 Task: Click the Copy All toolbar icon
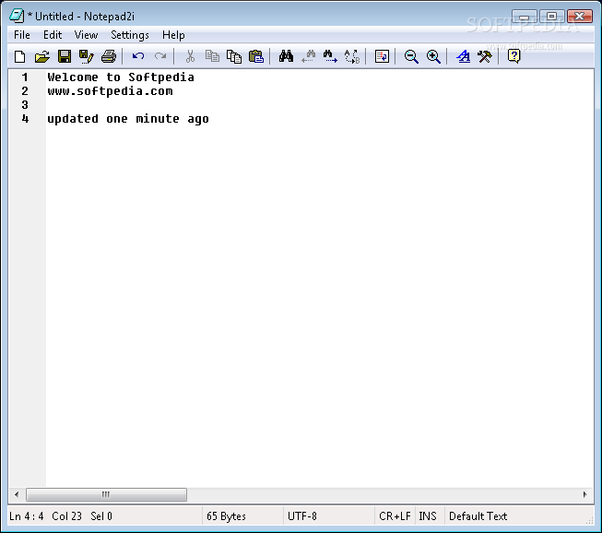click(234, 57)
